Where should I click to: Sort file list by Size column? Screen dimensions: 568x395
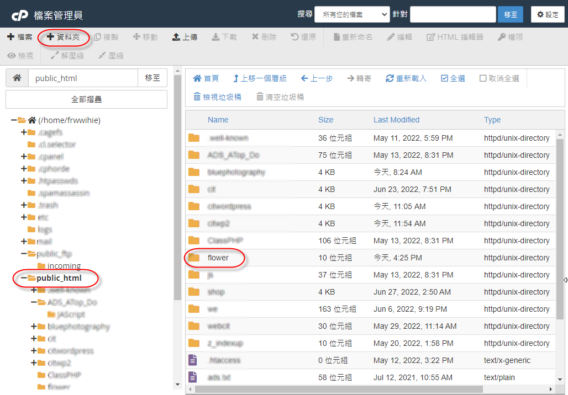click(x=325, y=120)
